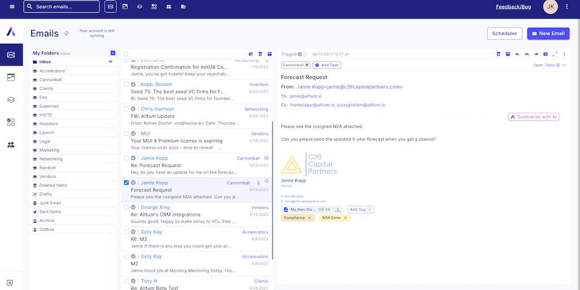Forward the open Forecast Request email
Viewport: 580px width, 290px height.
click(536, 54)
